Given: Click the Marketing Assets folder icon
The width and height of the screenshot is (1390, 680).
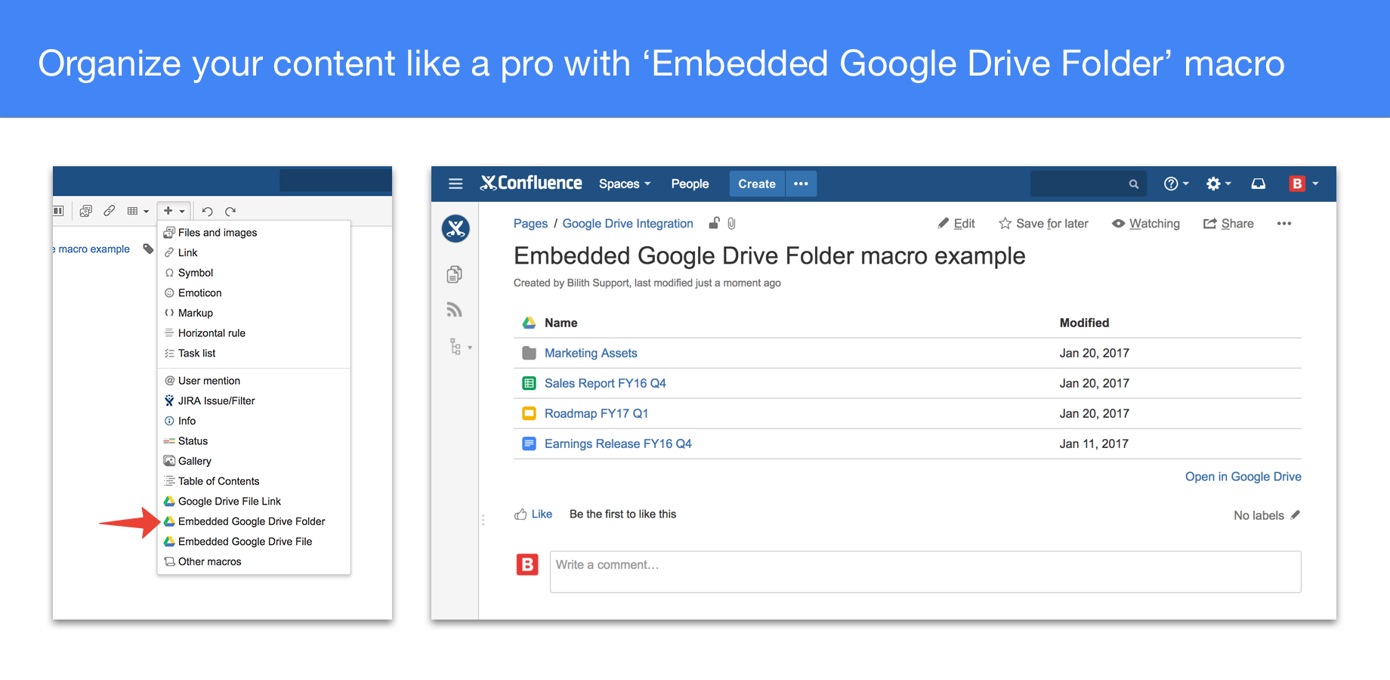Looking at the screenshot, I should [529, 353].
